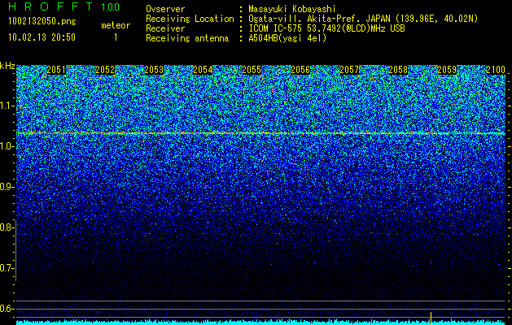Click the 2055 time marker
The width and height of the screenshot is (512, 325).
252,70
